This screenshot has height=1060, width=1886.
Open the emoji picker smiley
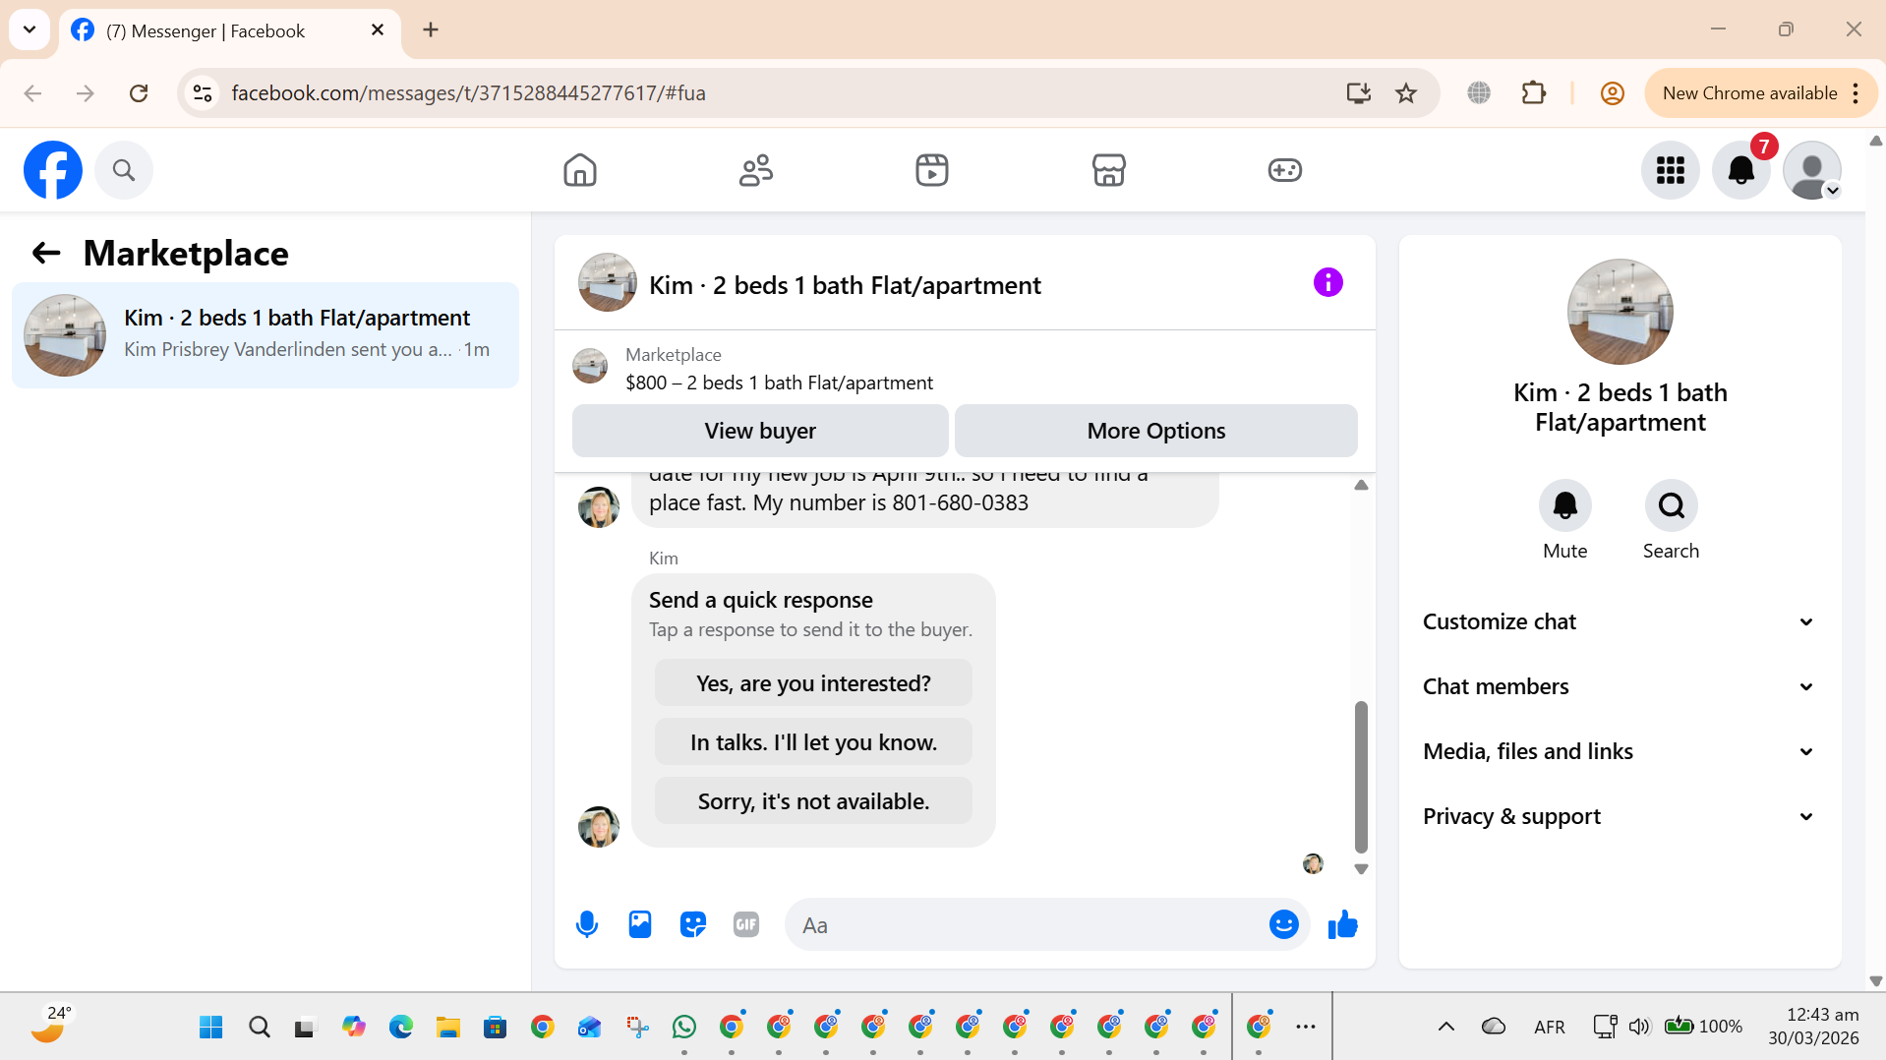1284,925
